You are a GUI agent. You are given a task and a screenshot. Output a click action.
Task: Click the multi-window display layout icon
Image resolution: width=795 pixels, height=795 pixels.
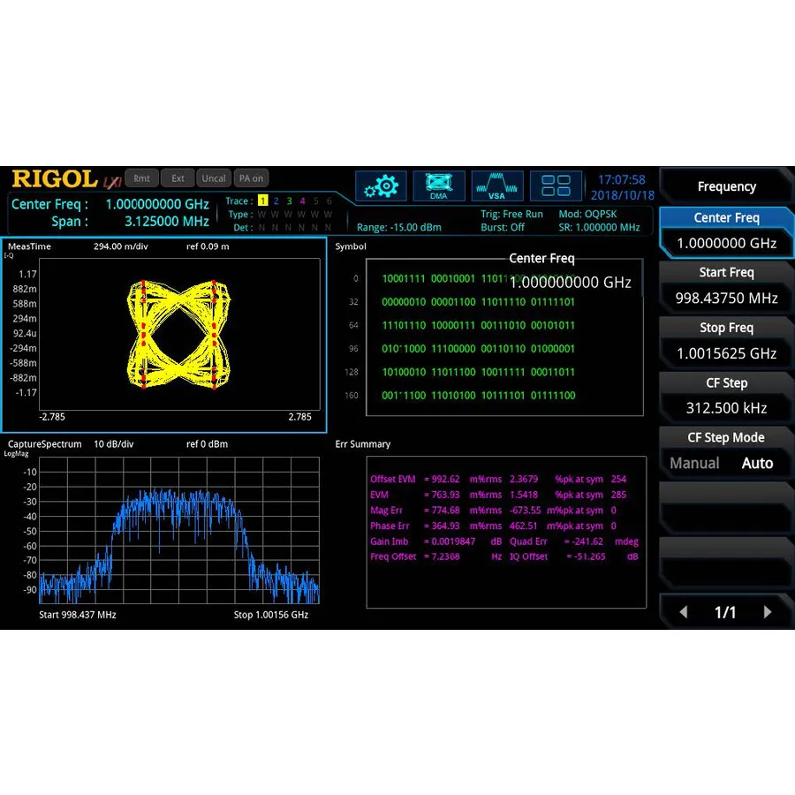[x=556, y=185]
